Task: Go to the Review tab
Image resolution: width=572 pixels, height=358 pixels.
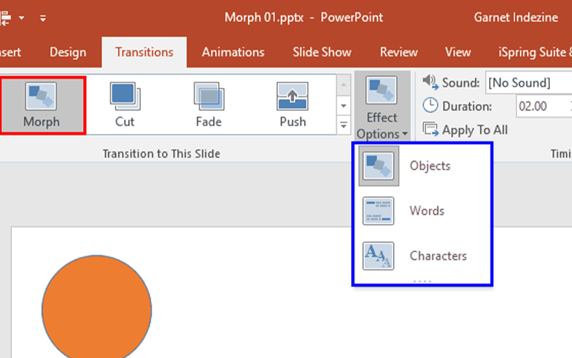Action: click(399, 52)
